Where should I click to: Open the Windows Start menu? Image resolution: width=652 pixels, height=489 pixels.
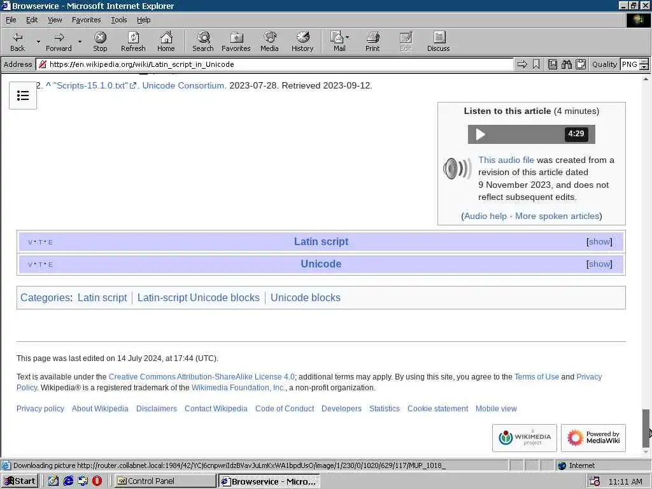pyautogui.click(x=20, y=481)
